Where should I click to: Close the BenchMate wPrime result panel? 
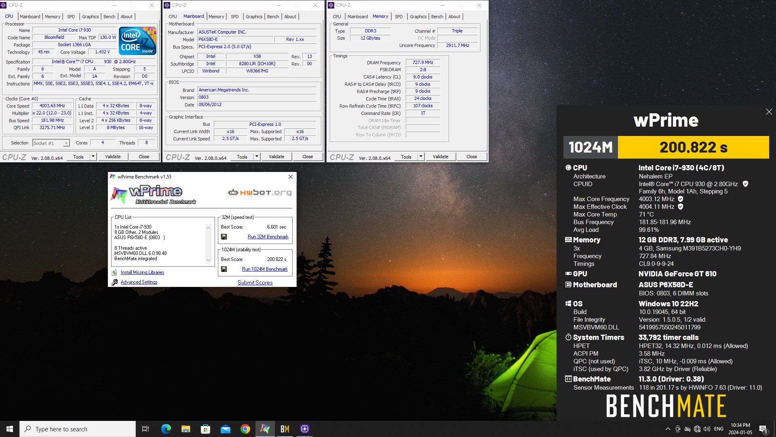pos(769,112)
